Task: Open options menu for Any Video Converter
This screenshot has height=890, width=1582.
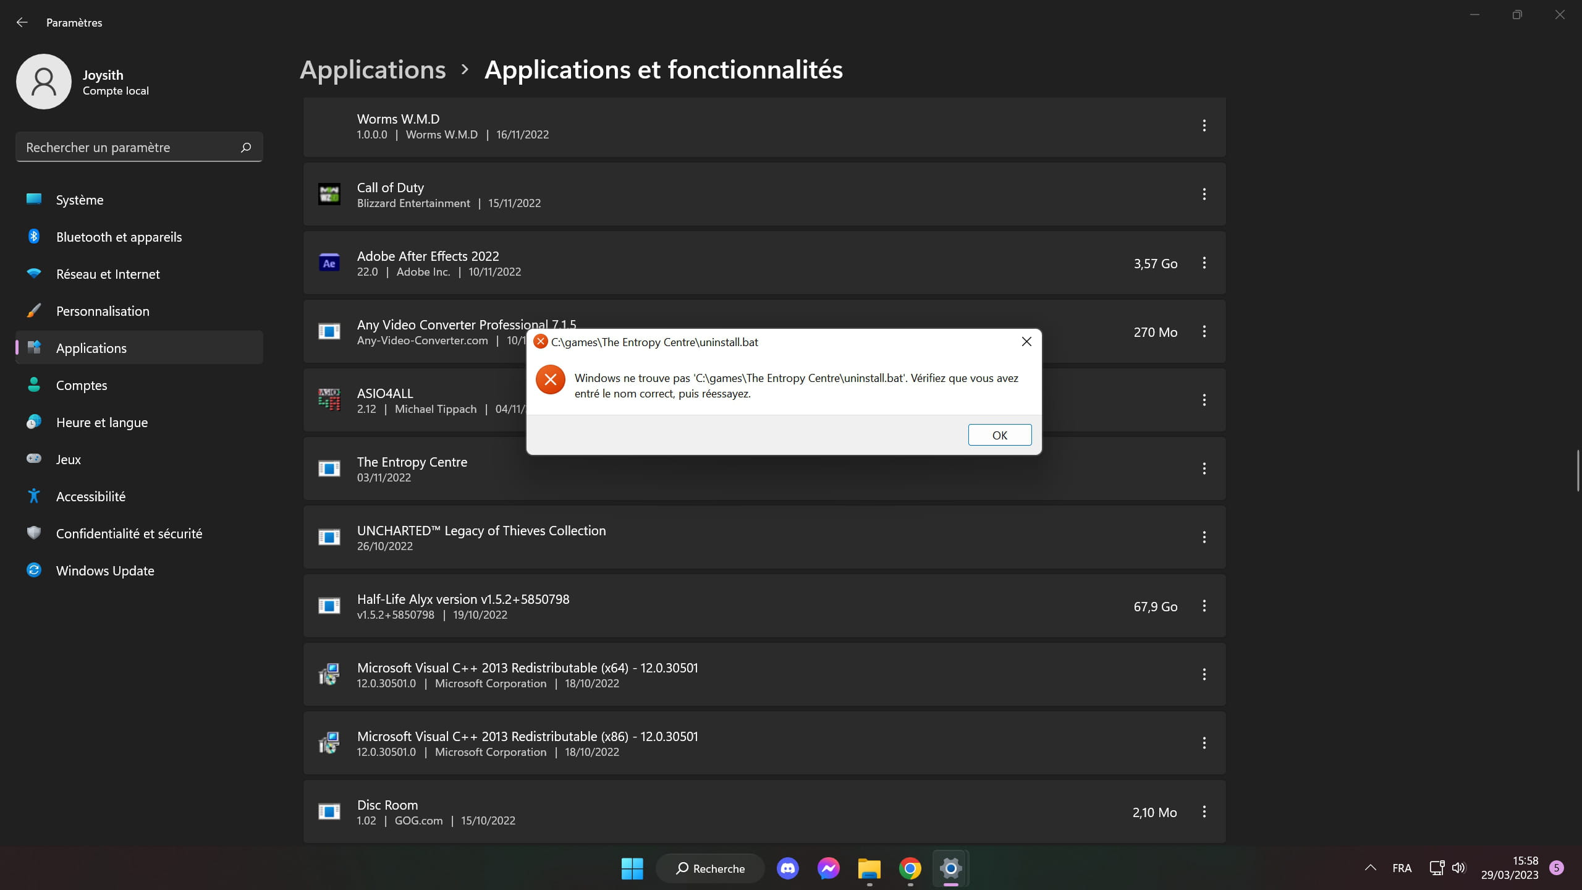Action: click(1204, 331)
